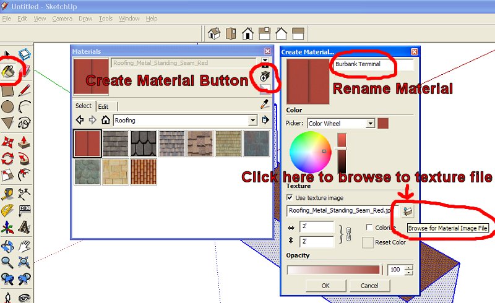Select the Freehand tool
Image resolution: width=495 pixels, height=303 pixels.
pyautogui.click(x=24, y=123)
